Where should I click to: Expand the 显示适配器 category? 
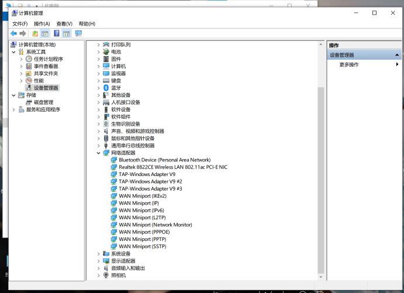(99, 261)
